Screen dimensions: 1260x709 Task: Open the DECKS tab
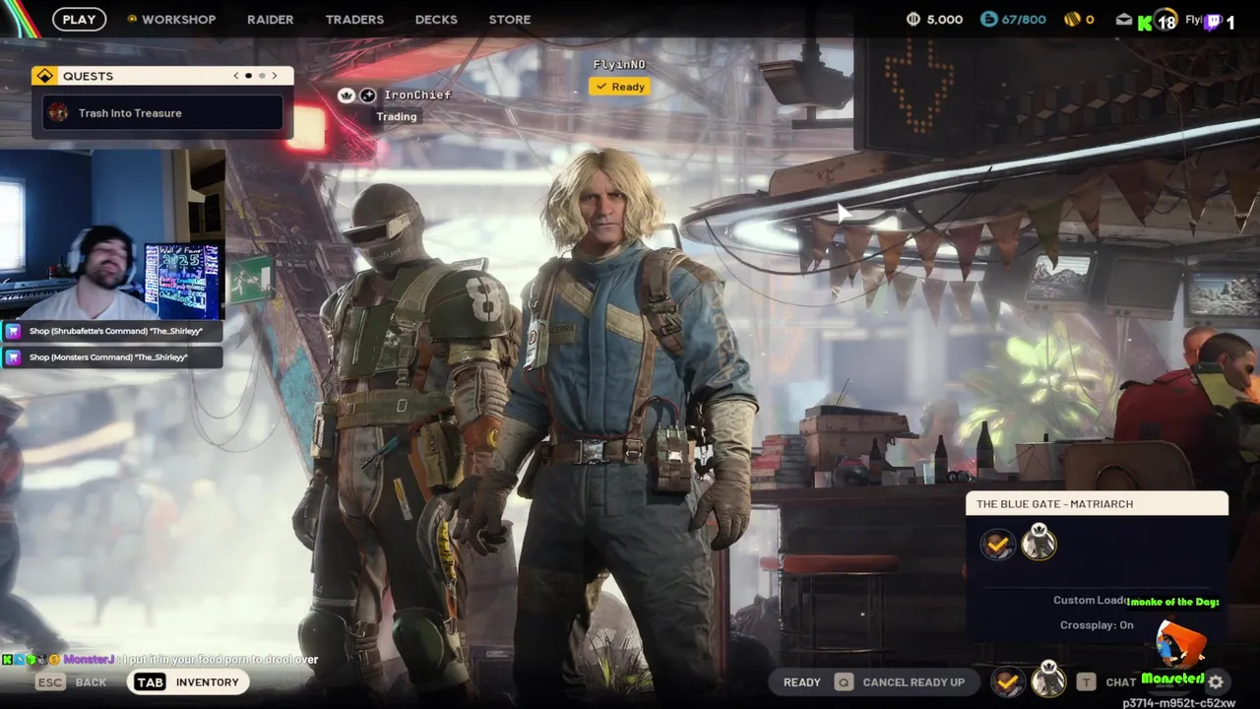click(436, 19)
